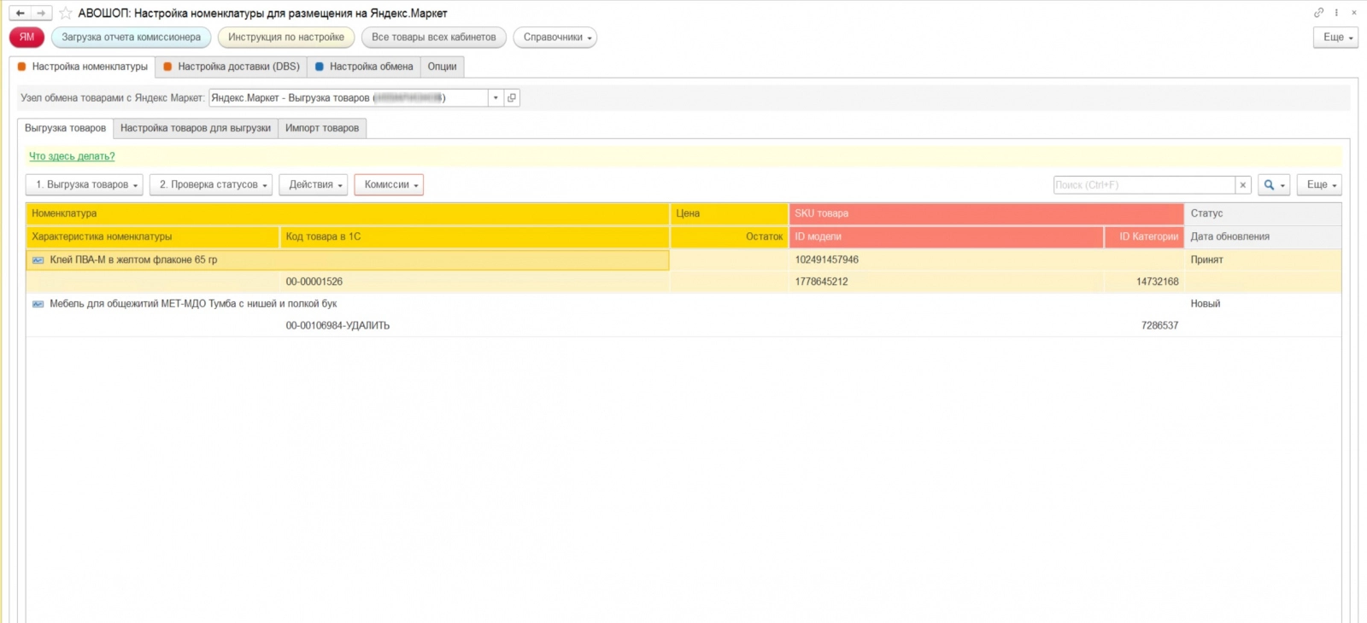
Task: Switch to Настройка номенклатуры tab
Action: [x=82, y=67]
